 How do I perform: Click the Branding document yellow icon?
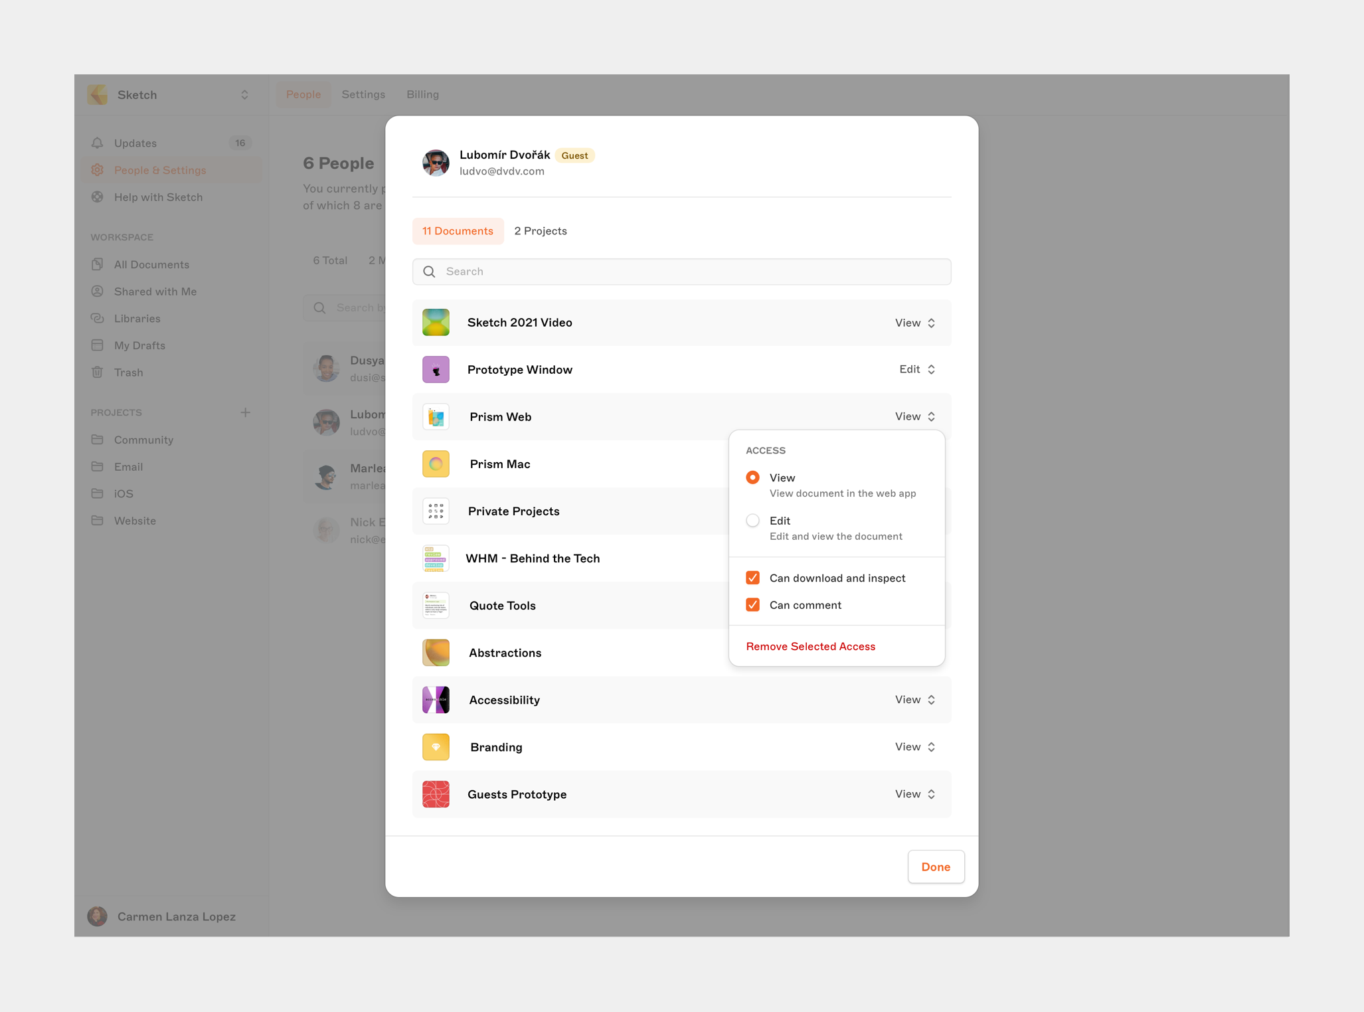[436, 747]
